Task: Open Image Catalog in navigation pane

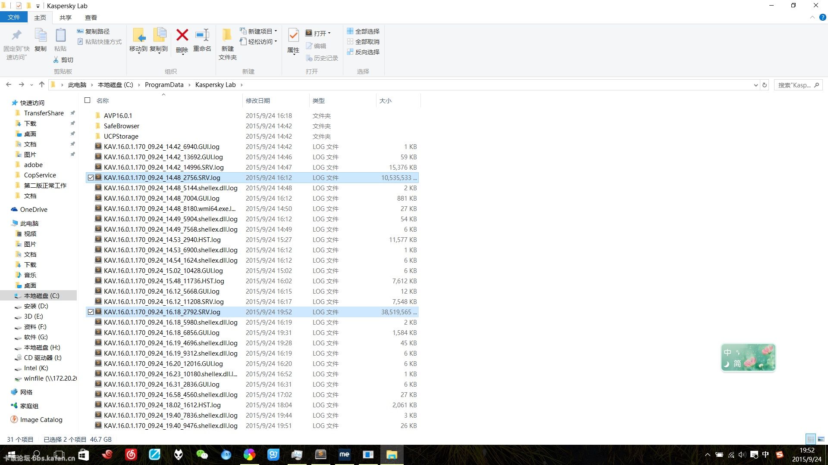Action: pos(41,420)
